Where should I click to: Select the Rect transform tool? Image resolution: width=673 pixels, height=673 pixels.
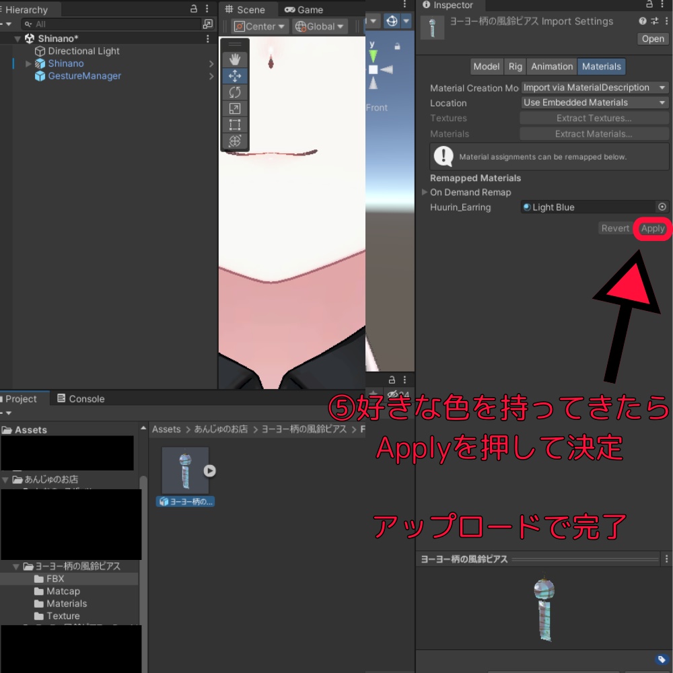coord(234,125)
